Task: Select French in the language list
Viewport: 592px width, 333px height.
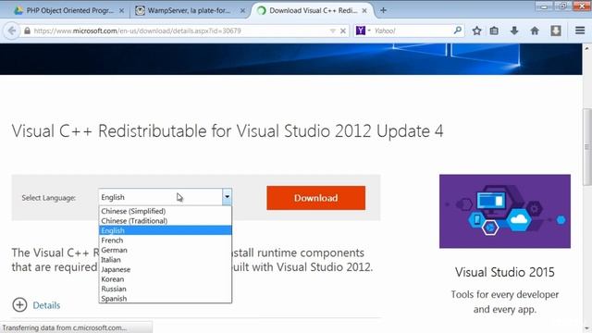Action: click(166, 240)
